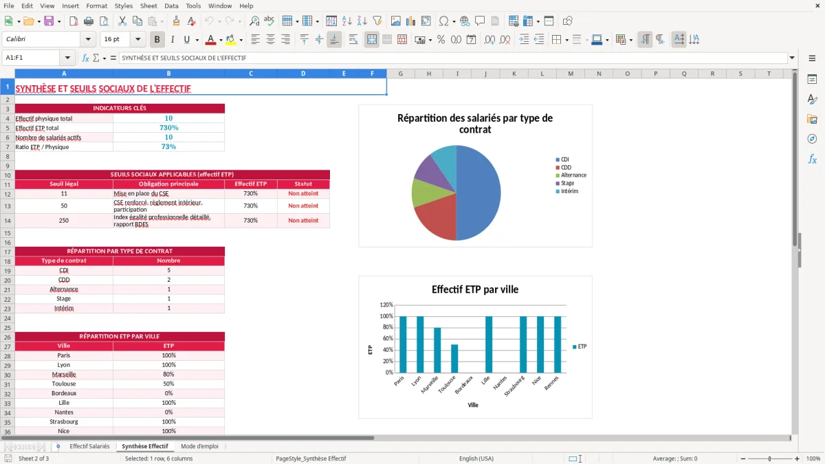Insert an image

[395, 21]
